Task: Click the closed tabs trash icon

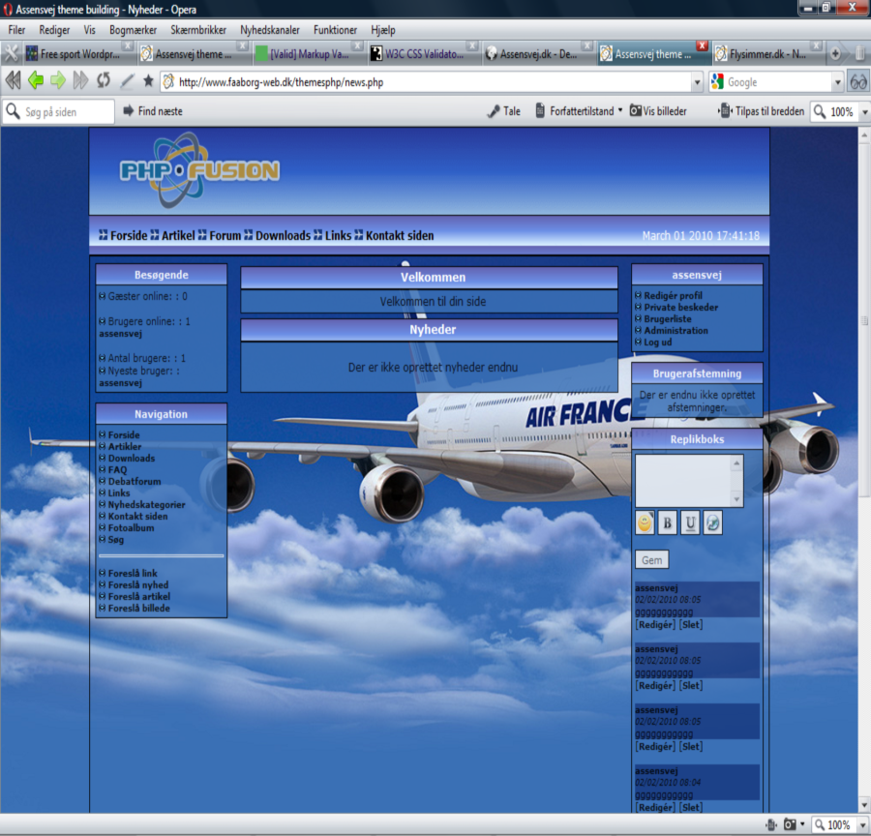Action: 859,54
